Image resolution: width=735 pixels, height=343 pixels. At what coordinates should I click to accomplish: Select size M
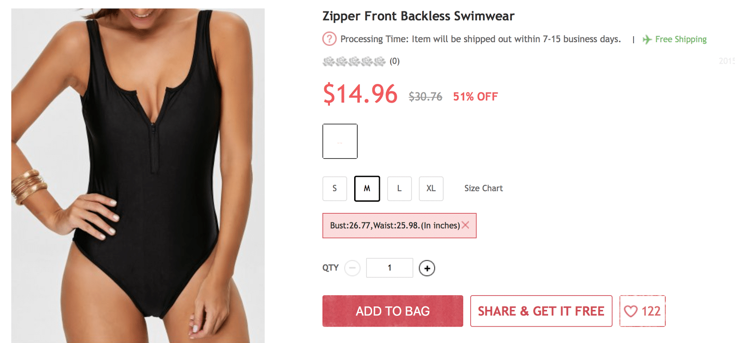click(x=367, y=188)
